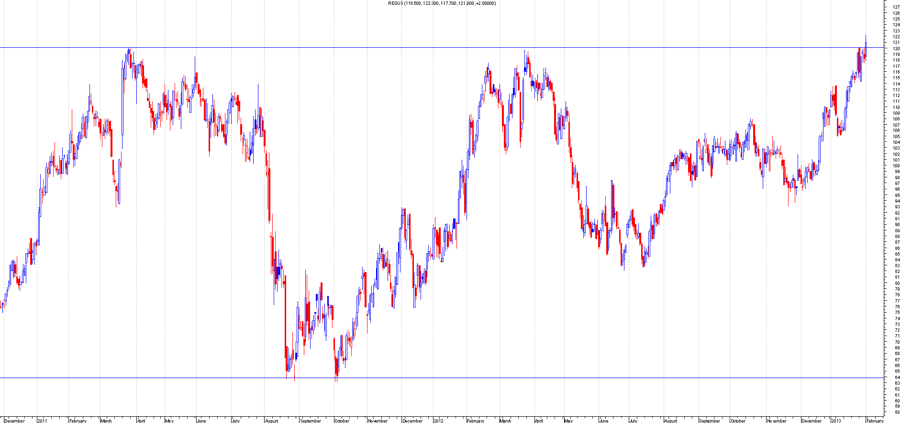Click the leftmost December label on time axis

coord(14,421)
